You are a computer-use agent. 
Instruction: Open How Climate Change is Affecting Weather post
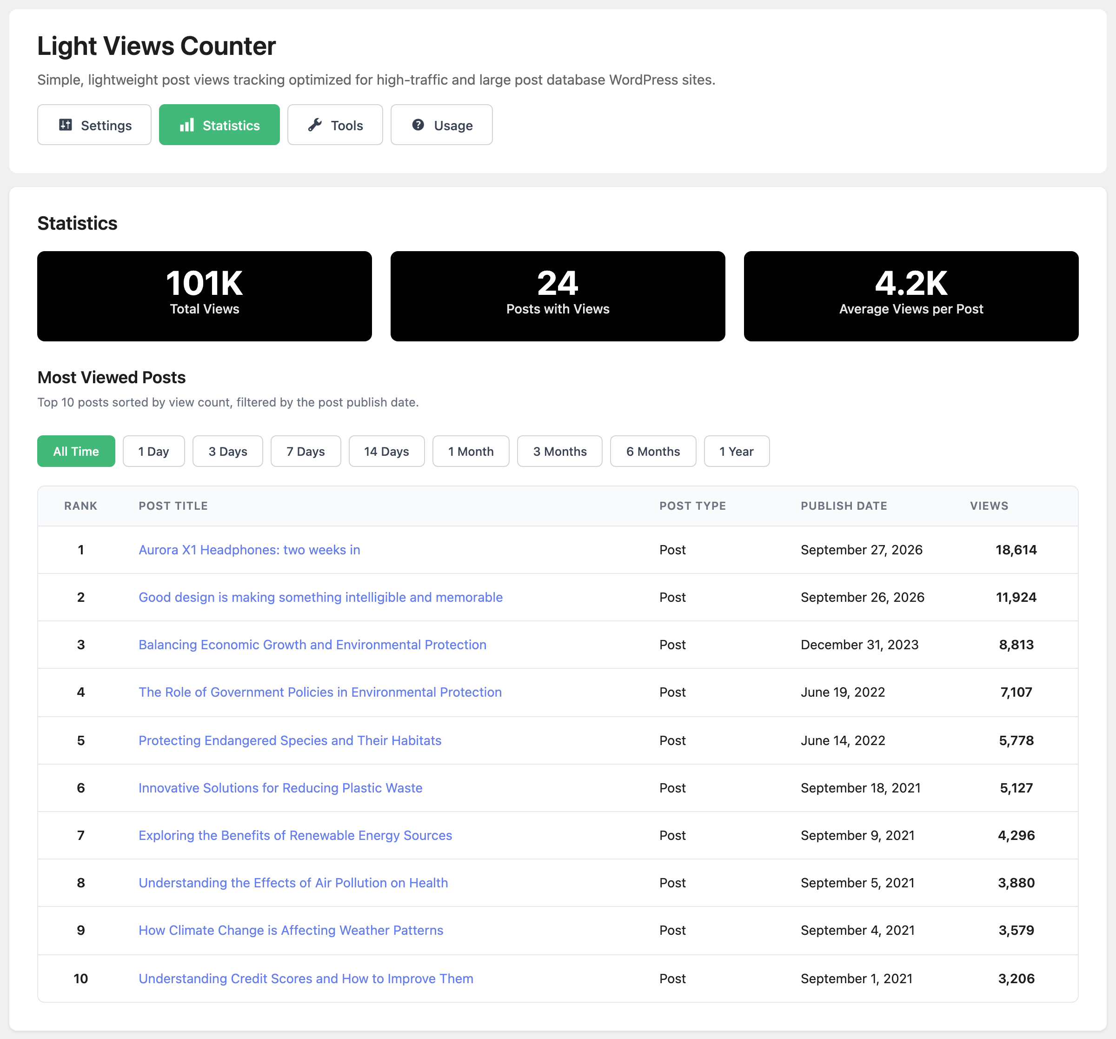[291, 930]
